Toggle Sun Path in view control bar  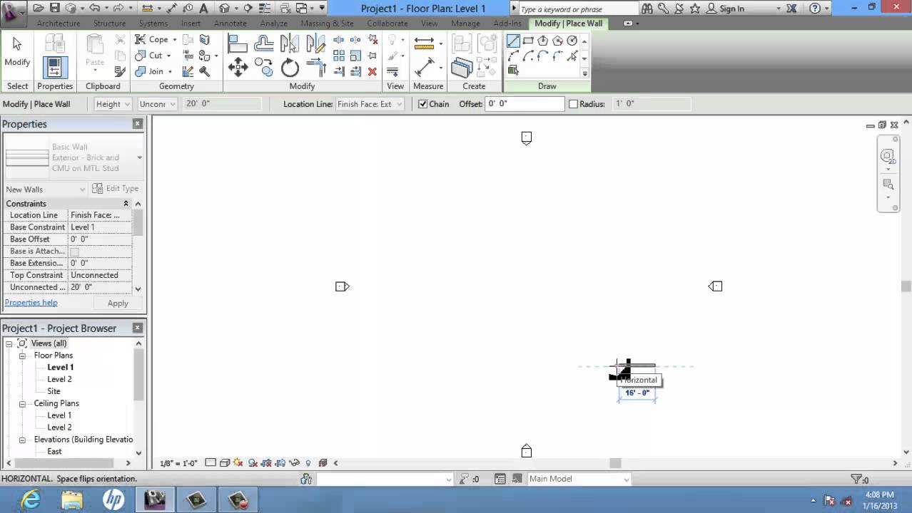pos(238,463)
